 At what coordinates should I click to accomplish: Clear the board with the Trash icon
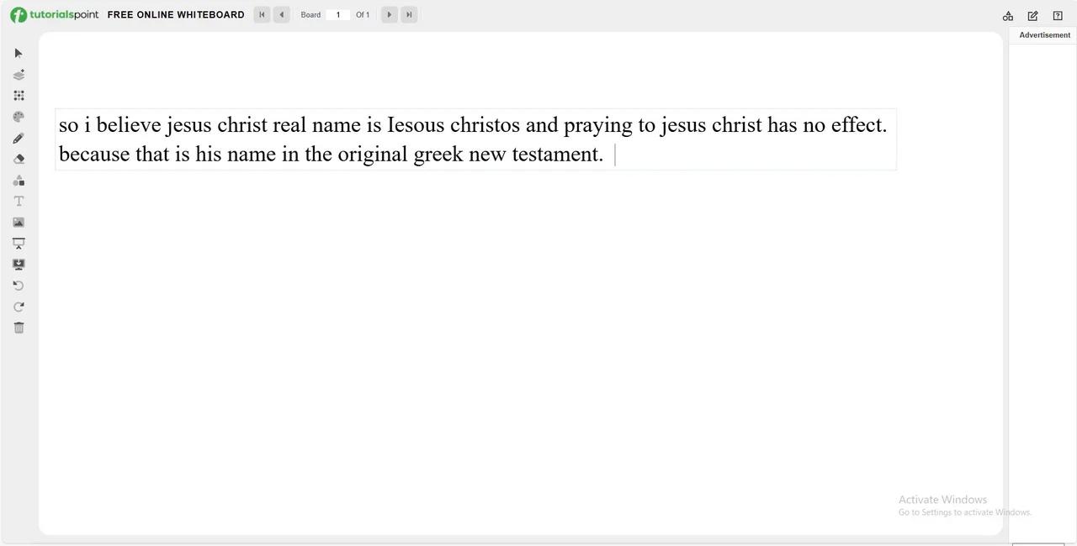pyautogui.click(x=19, y=327)
